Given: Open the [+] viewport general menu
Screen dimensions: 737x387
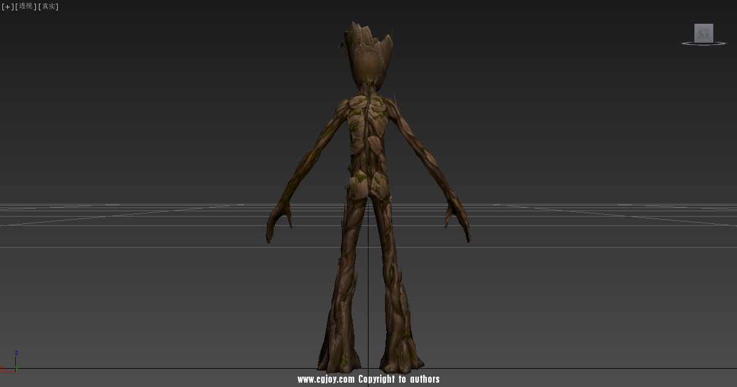Looking at the screenshot, I should (7, 7).
